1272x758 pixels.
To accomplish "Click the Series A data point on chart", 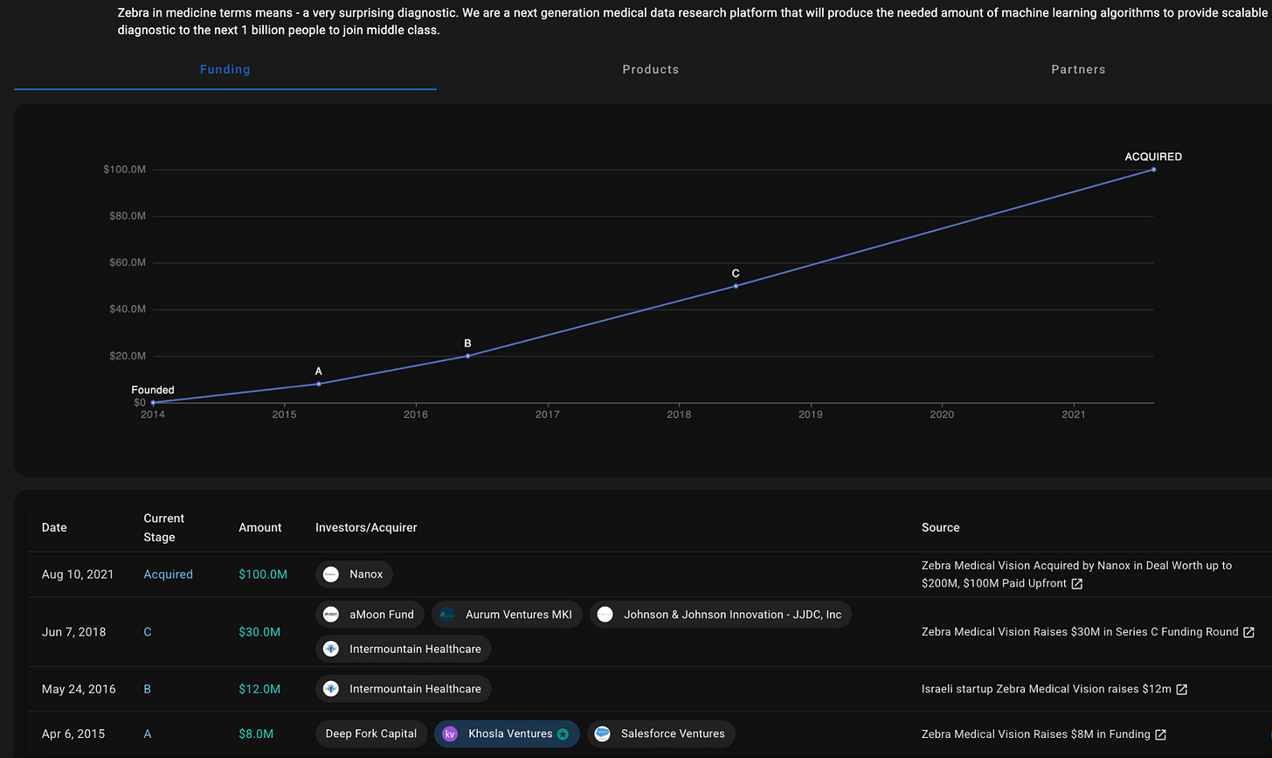I will 319,384.
